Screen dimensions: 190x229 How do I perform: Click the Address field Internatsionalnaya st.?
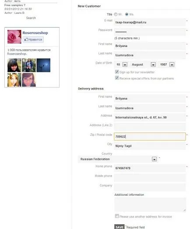coord(150,117)
